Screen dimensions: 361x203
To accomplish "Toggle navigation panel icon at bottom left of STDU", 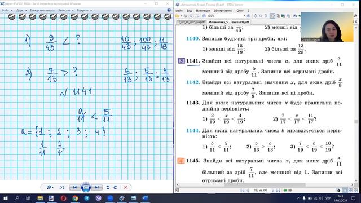I will click(x=177, y=191).
